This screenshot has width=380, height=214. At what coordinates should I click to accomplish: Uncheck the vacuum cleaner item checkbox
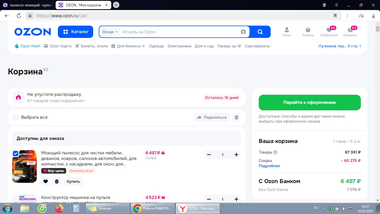(x=16, y=154)
